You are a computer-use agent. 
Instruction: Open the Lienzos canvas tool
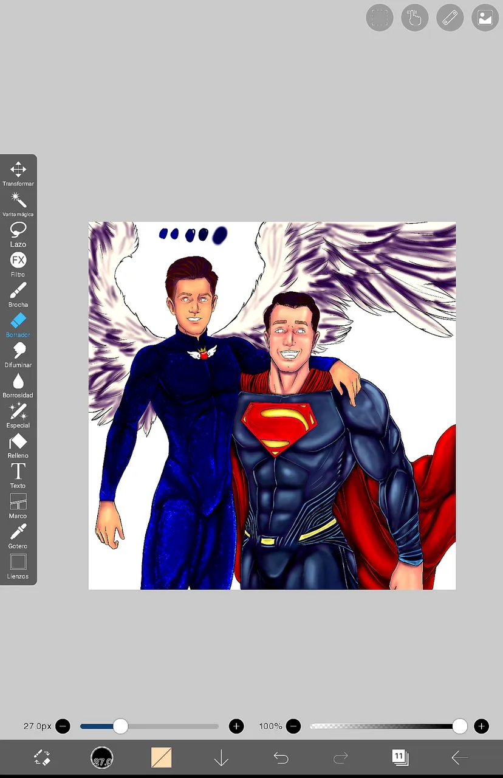18,566
